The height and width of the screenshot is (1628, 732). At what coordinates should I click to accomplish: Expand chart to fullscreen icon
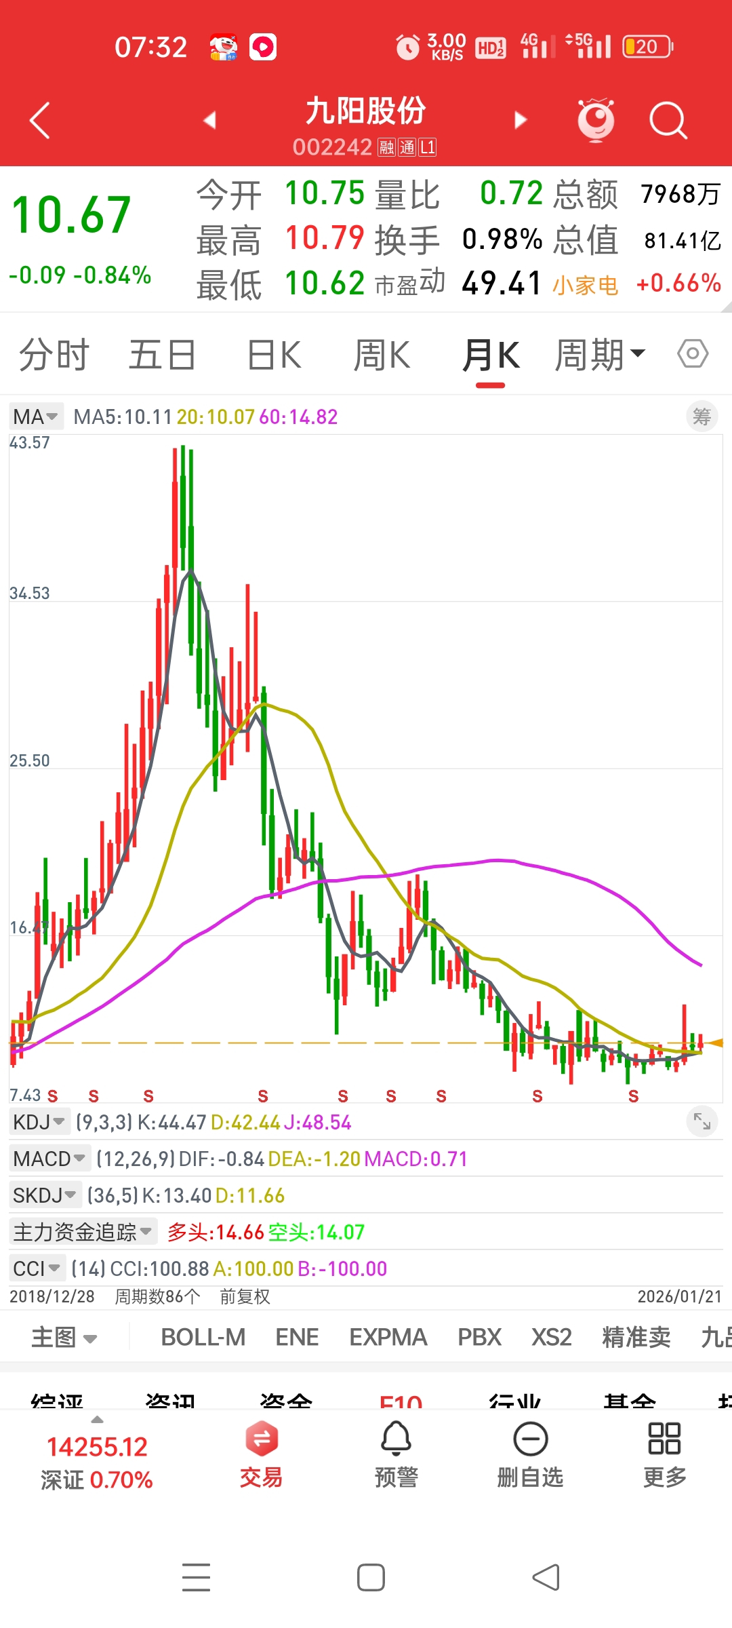(702, 1123)
